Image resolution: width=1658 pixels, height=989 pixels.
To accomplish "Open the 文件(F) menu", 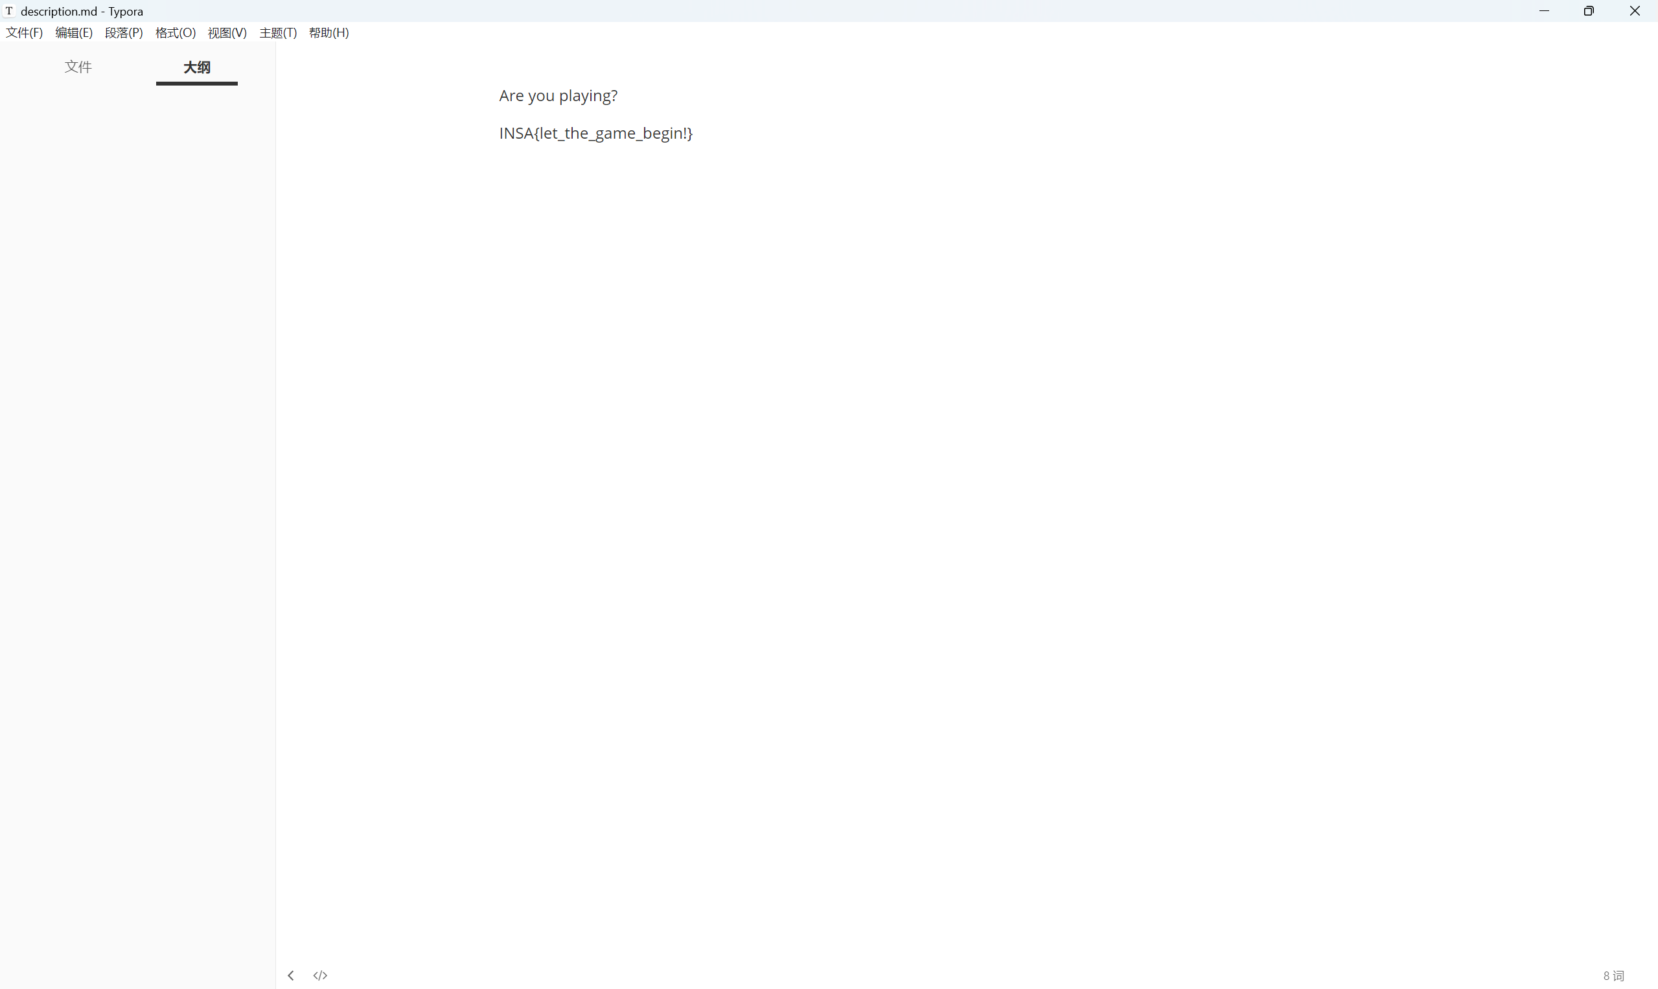I will click(24, 32).
